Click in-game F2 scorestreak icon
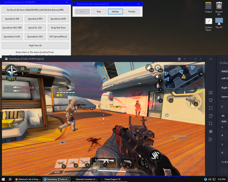Viewport: 228px width, 182px height. (170, 99)
